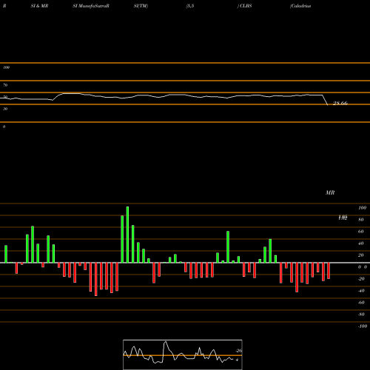Image resolution: width=370 pixels, height=370 pixels.
Task: Click the RSI axis label 70
Action: pos(5,85)
